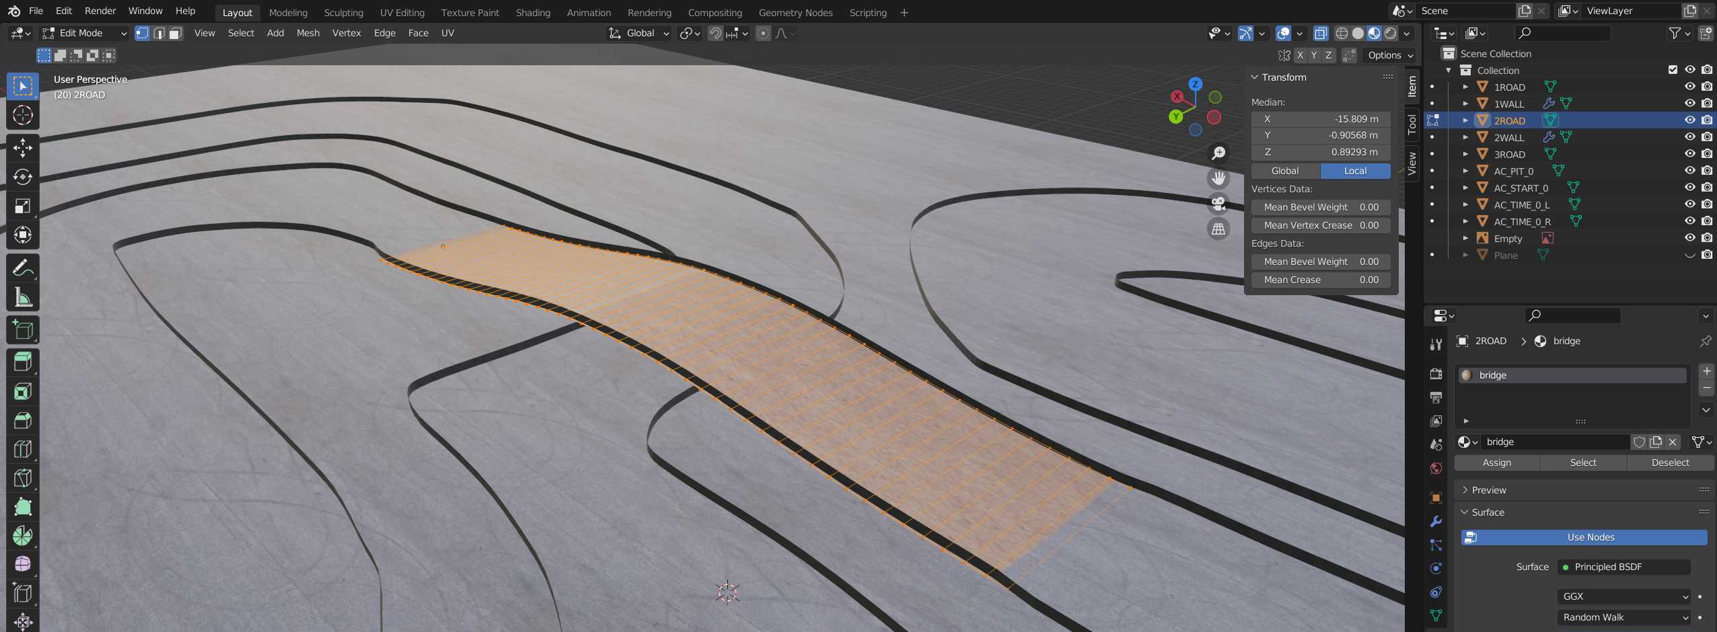Select the Loop Cut tool
The image size is (1717, 632).
23,449
